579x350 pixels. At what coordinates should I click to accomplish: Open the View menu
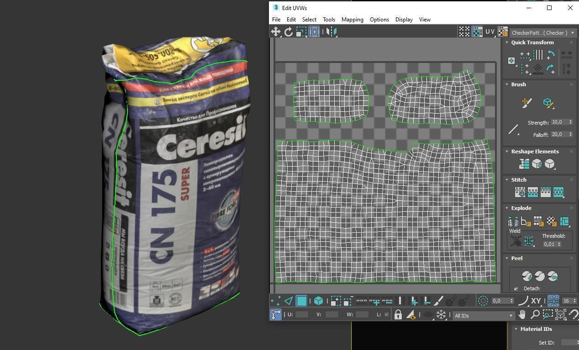pyautogui.click(x=425, y=20)
